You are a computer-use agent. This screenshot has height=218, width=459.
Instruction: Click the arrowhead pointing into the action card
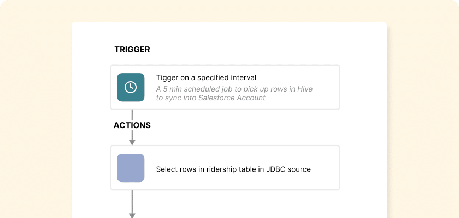point(132,142)
